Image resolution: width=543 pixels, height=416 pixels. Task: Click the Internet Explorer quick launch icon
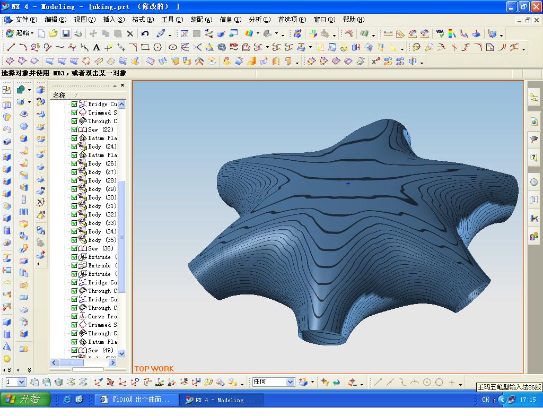pyautogui.click(x=67, y=400)
